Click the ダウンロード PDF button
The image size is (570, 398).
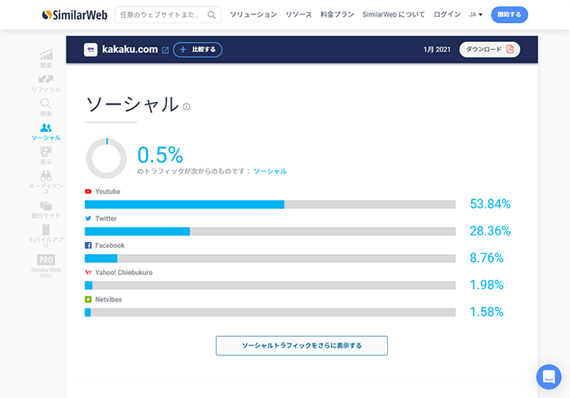coord(489,50)
